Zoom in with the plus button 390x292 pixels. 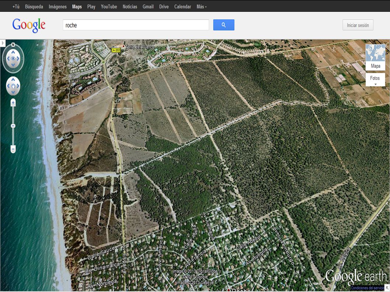tap(13, 103)
